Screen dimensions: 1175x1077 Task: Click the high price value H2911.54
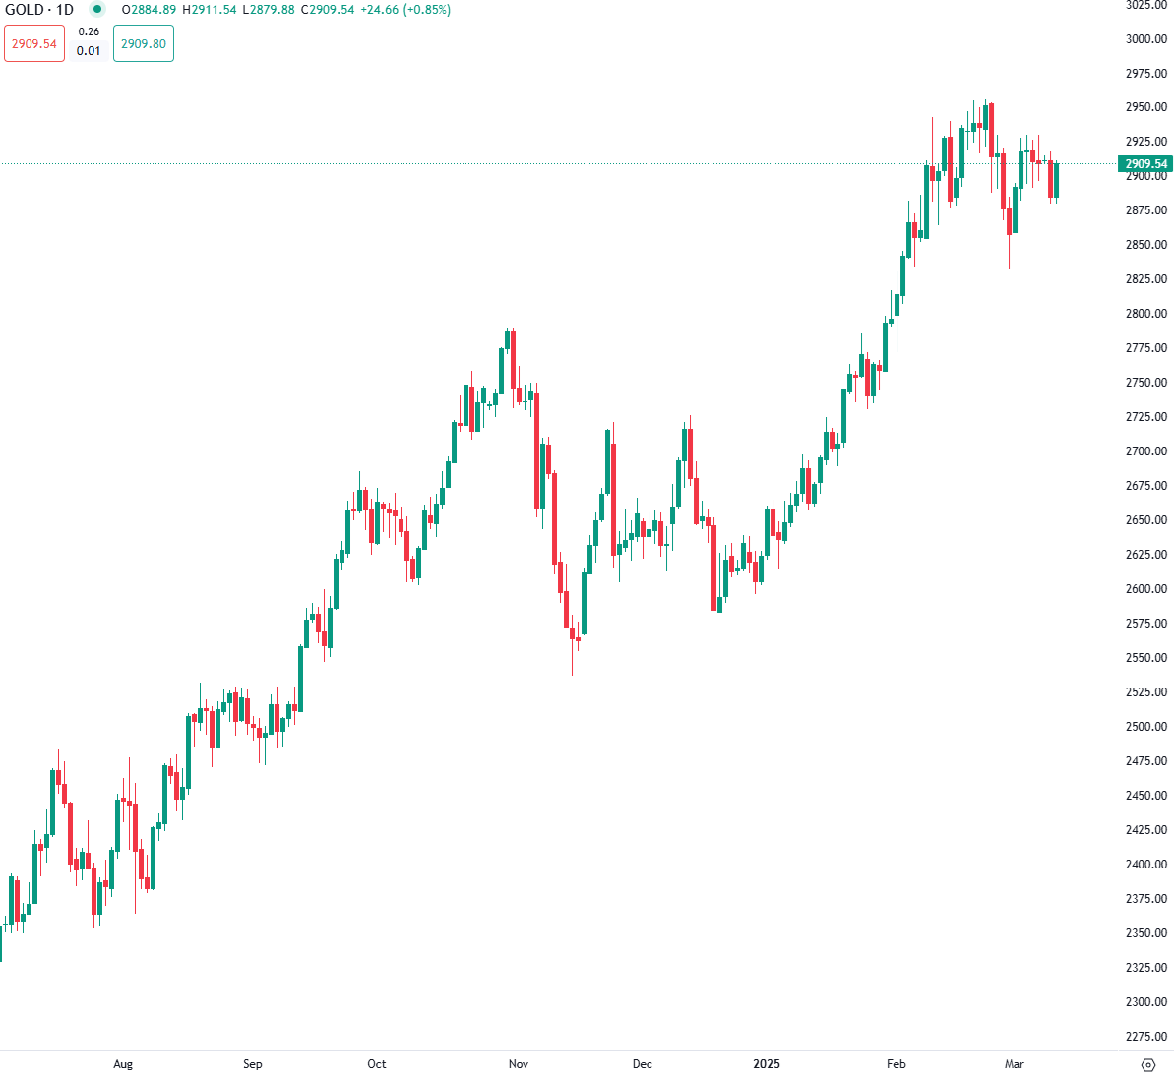tap(209, 10)
